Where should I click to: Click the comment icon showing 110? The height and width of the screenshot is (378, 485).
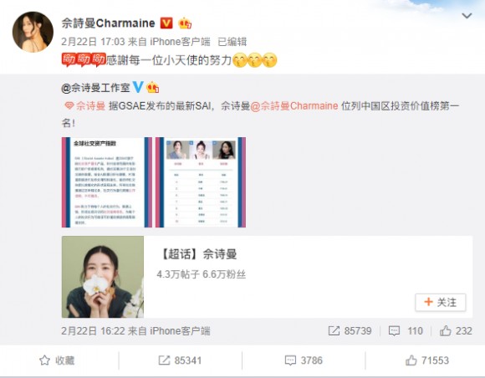(394, 331)
